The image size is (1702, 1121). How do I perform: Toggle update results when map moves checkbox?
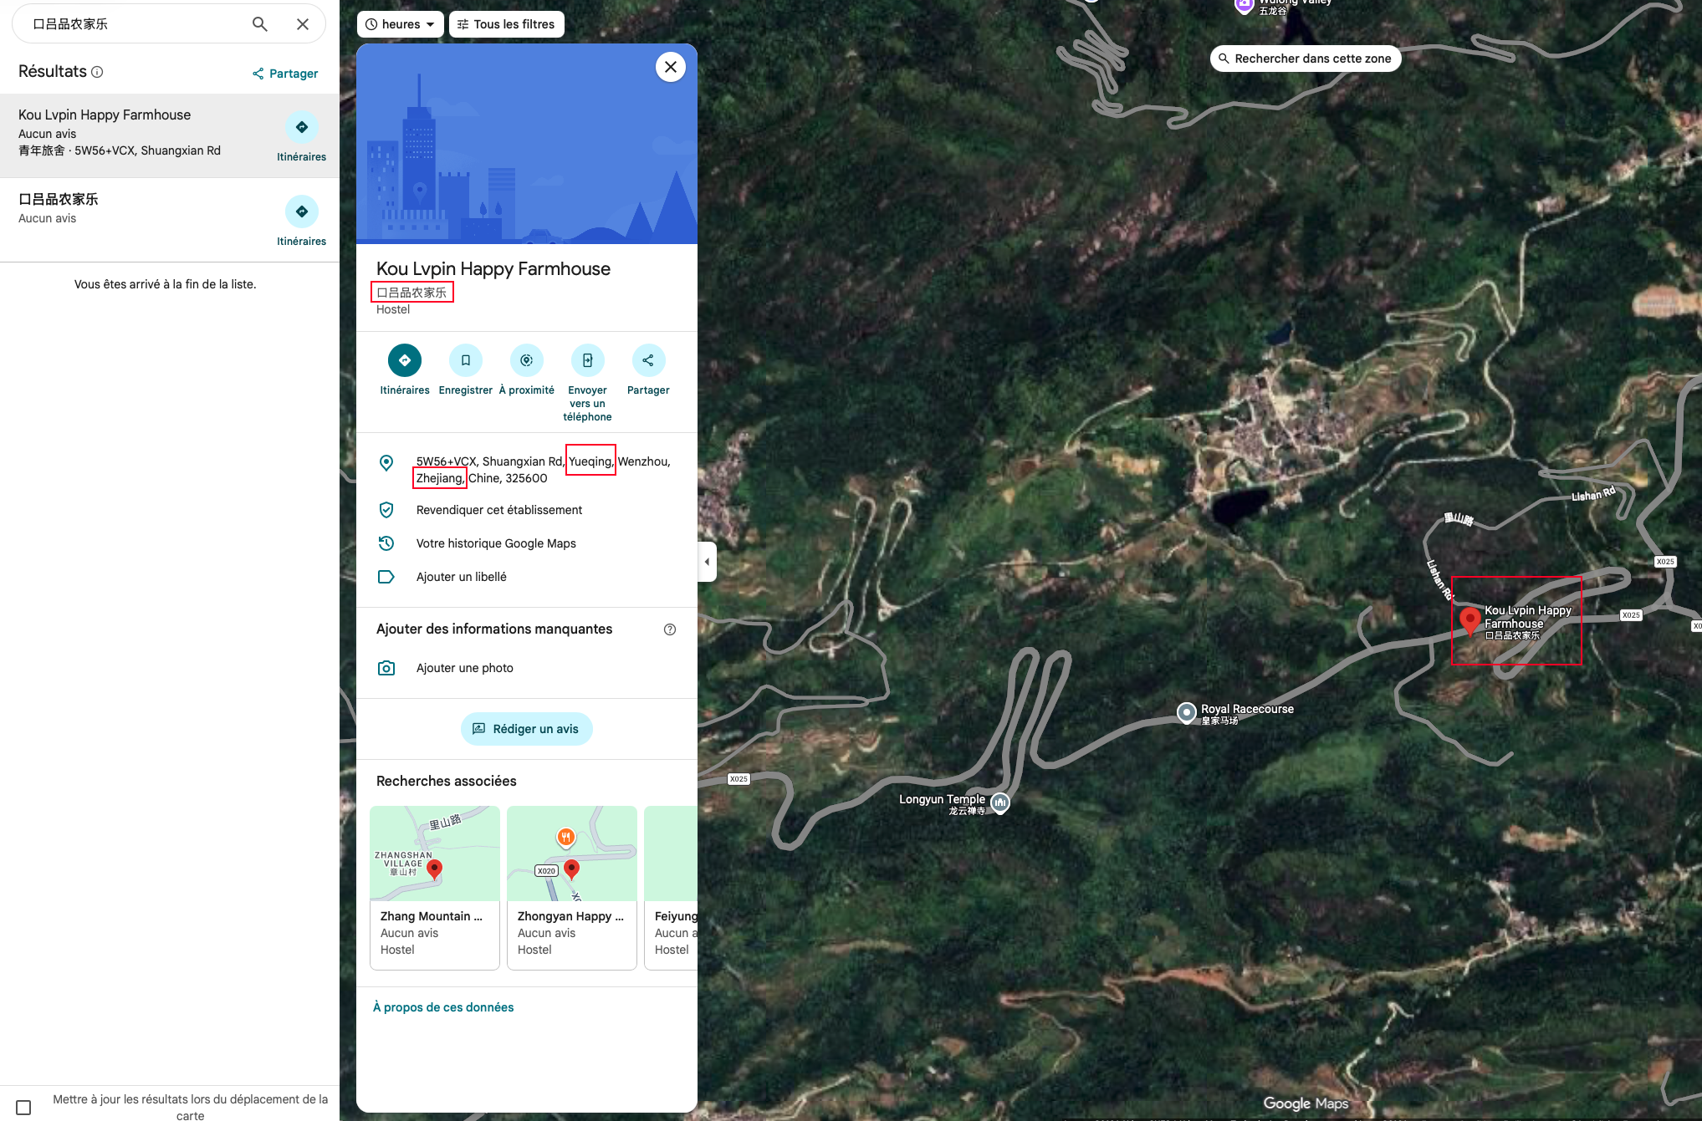coord(24,1108)
